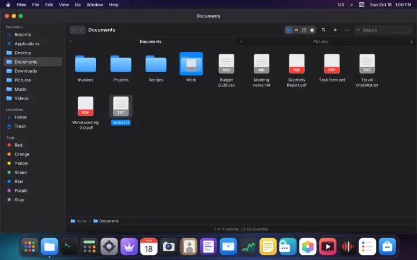417x260 pixels.
Task: Go forward with the right arrow
Action: (x=82, y=30)
